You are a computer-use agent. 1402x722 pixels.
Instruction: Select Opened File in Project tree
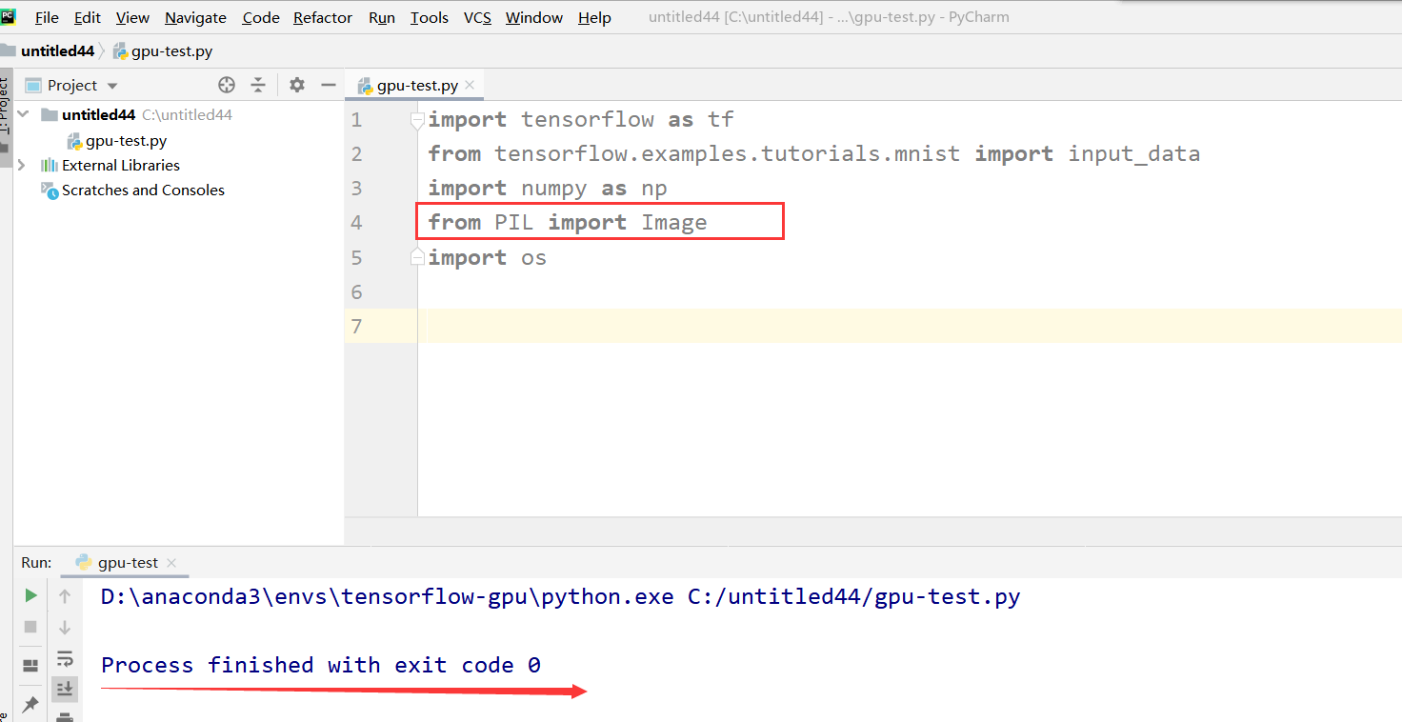pyautogui.click(x=227, y=85)
